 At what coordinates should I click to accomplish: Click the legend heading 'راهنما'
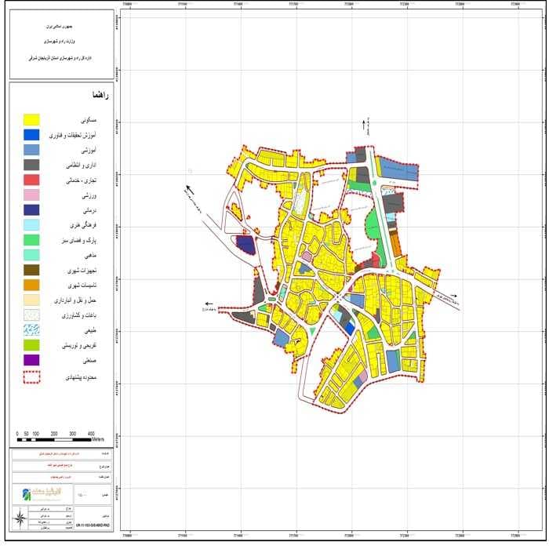(100, 95)
